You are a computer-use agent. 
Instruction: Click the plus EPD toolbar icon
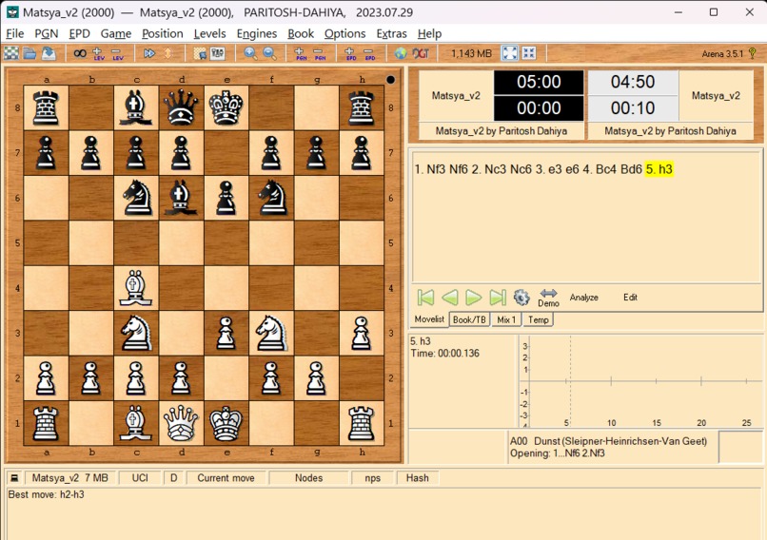tap(350, 53)
